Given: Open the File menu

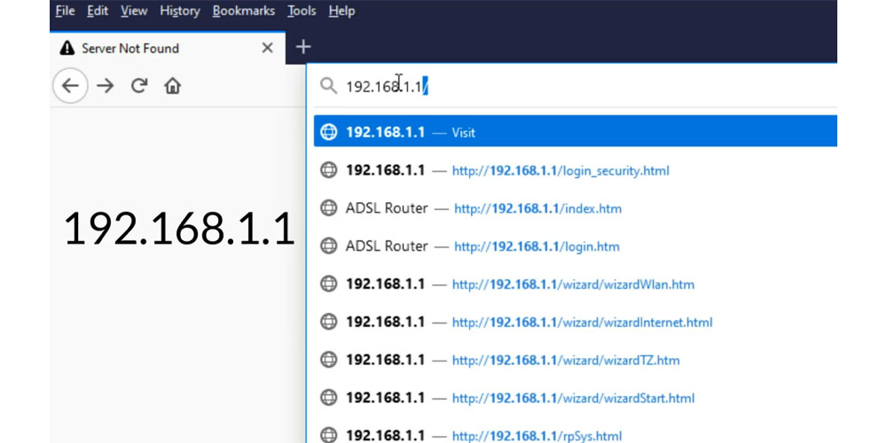Looking at the screenshot, I should [65, 11].
